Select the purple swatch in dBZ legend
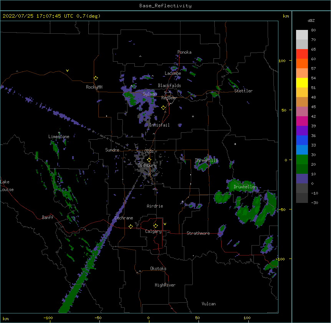This screenshot has width=331, height=323. pyautogui.click(x=302, y=131)
